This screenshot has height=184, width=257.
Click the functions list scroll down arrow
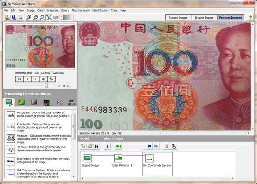(74, 177)
